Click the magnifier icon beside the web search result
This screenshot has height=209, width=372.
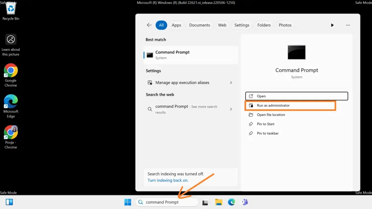(150, 109)
